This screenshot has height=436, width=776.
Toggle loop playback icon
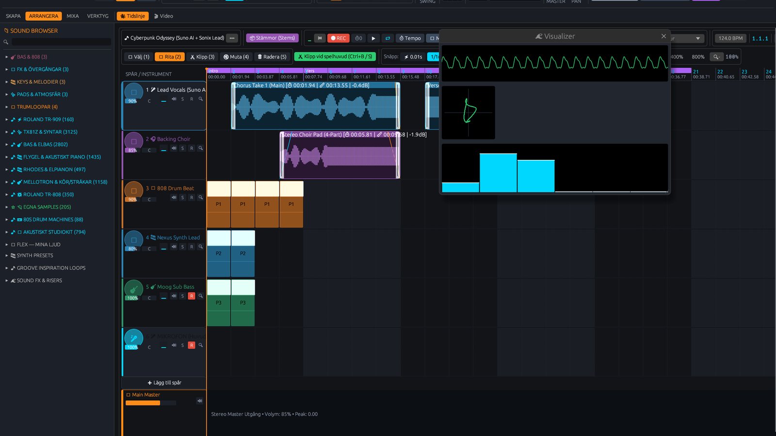[388, 38]
